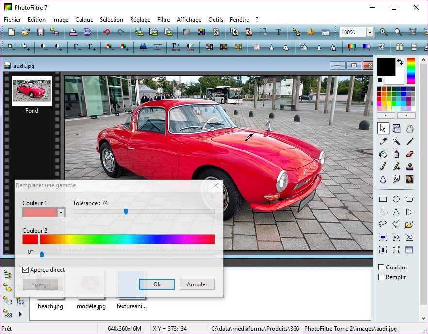The image size is (428, 334).
Task: Select the Magic Wand tool
Action: [396, 141]
